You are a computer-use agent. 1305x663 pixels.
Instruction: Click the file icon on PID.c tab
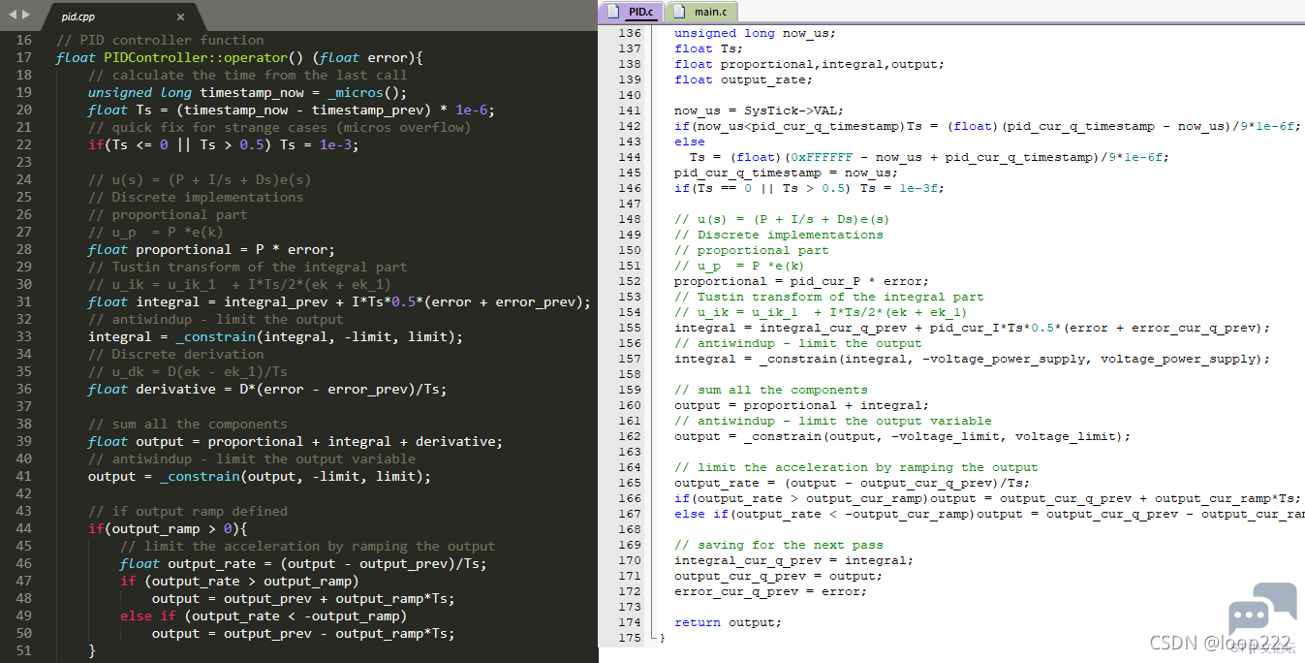click(614, 12)
